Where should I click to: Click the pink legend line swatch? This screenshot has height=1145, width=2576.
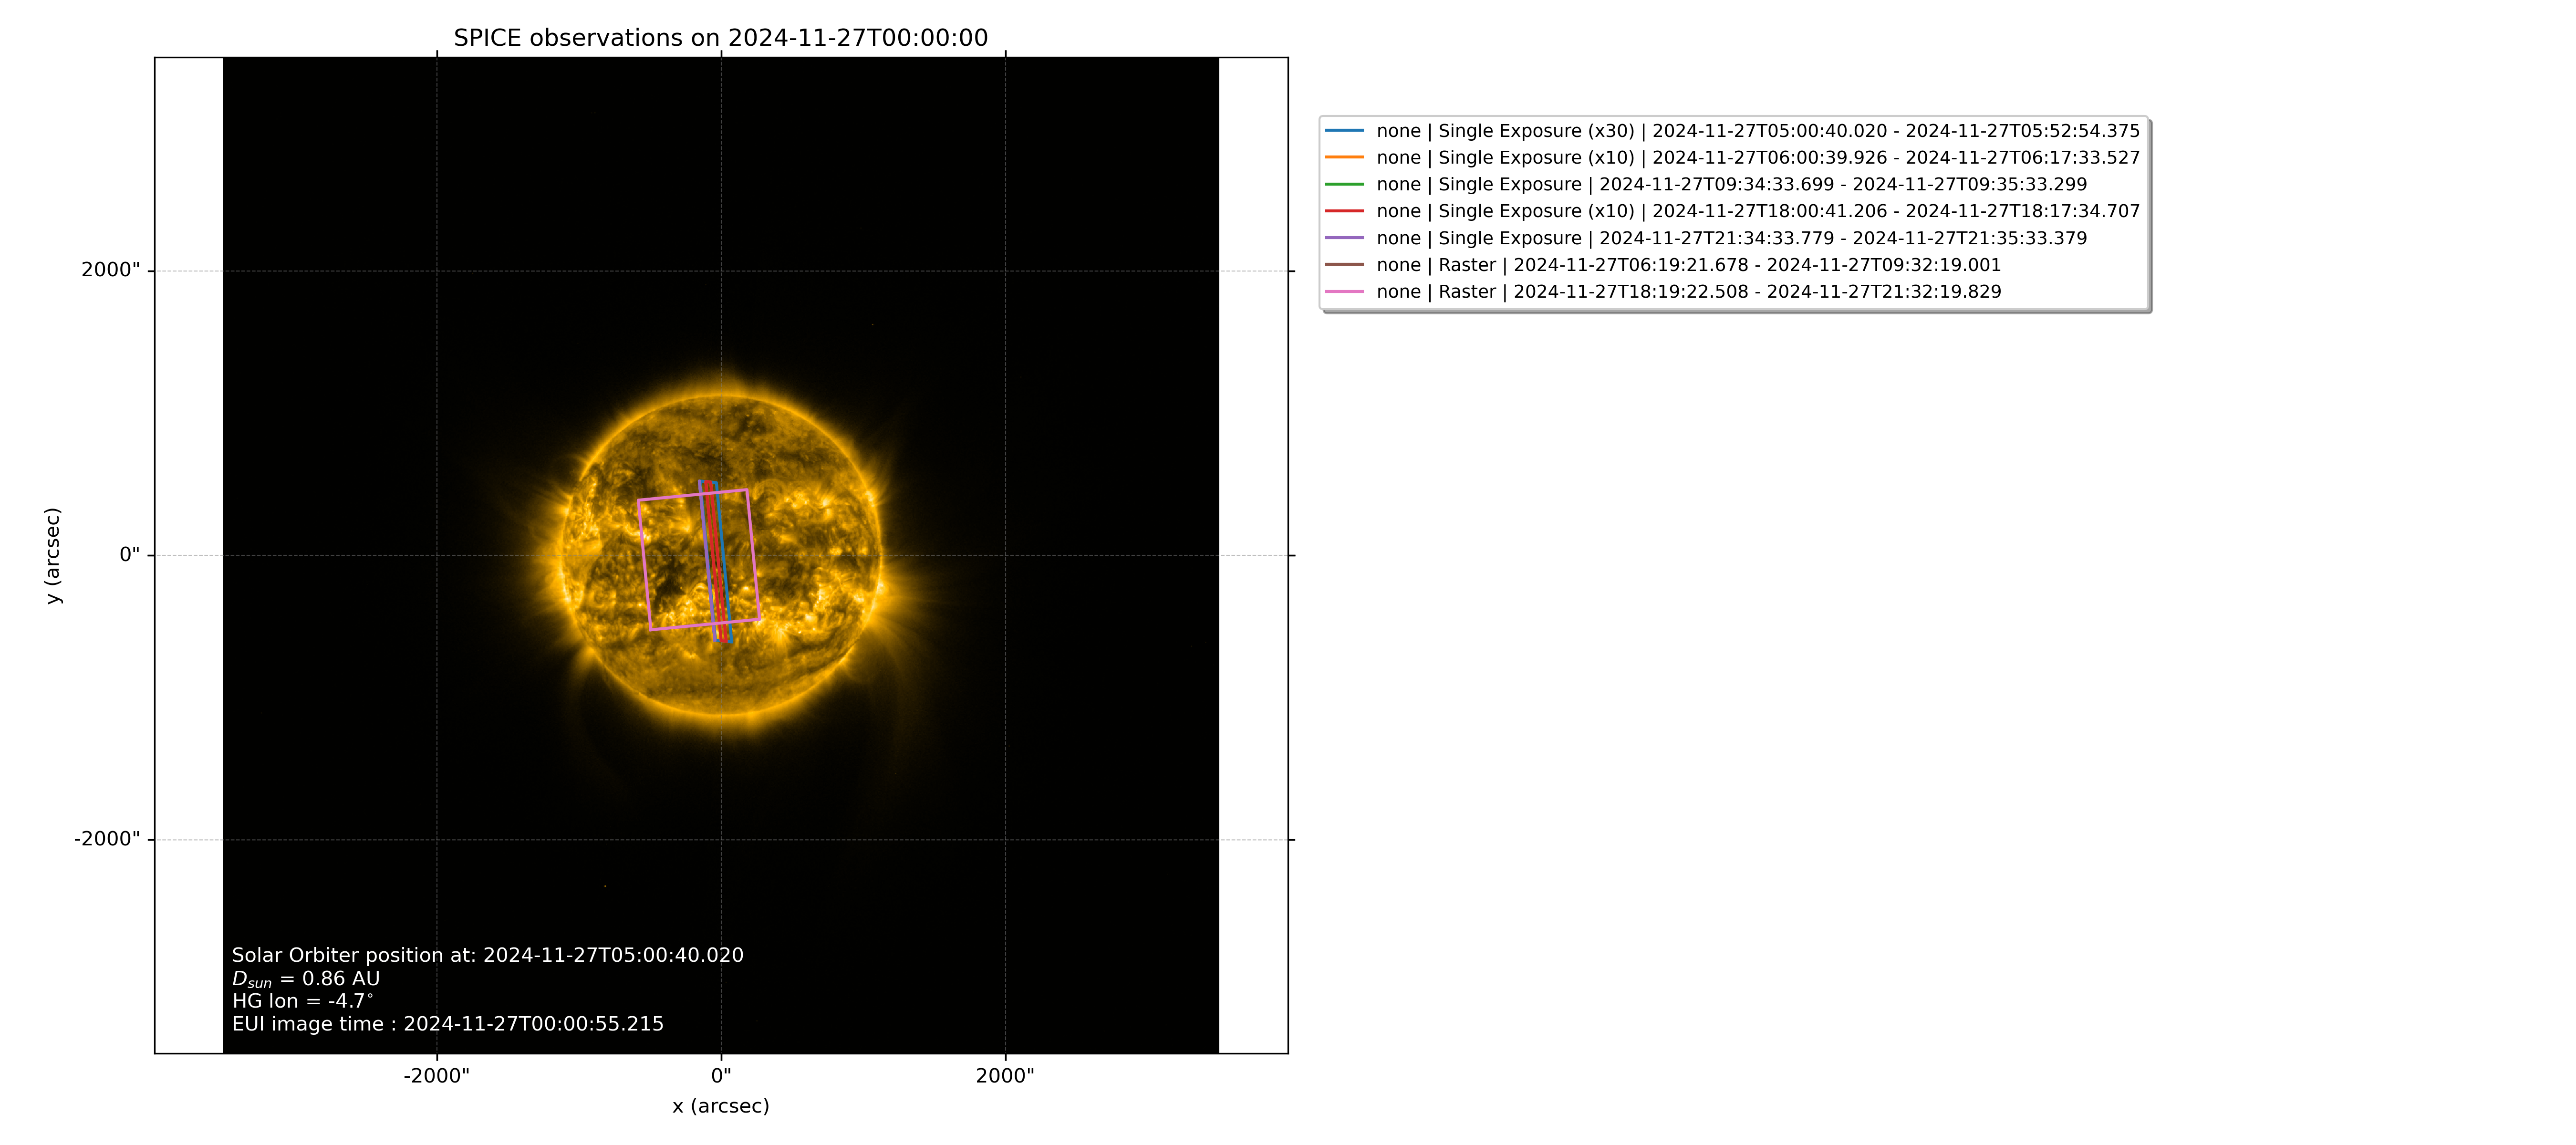click(1344, 292)
